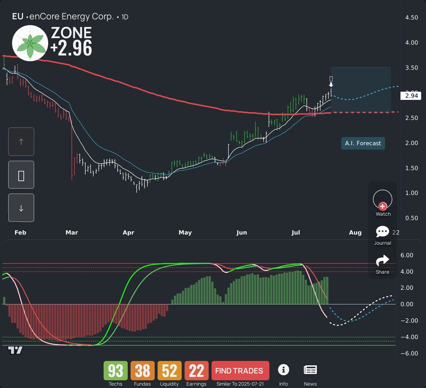Open the Earnings score 22
The width and height of the screenshot is (426, 388).
coord(196,371)
